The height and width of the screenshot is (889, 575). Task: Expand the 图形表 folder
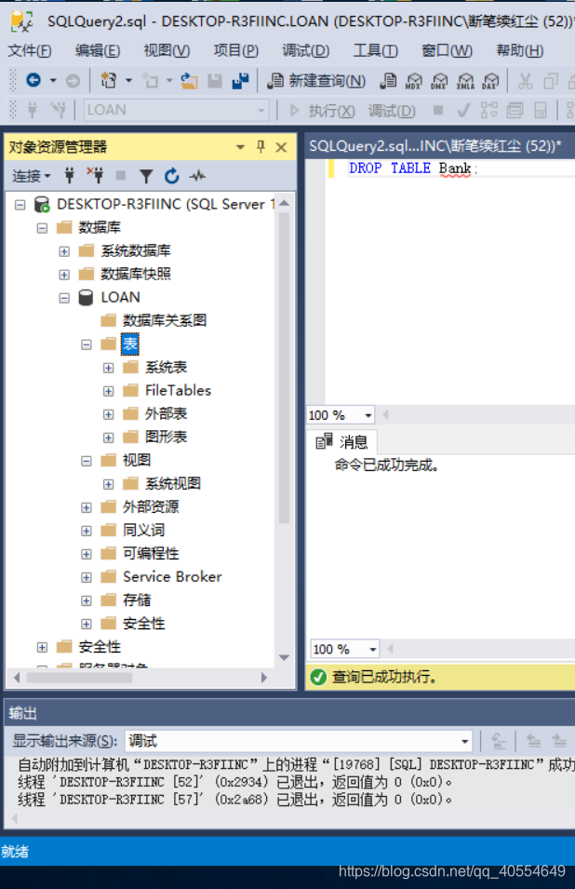[x=108, y=438]
